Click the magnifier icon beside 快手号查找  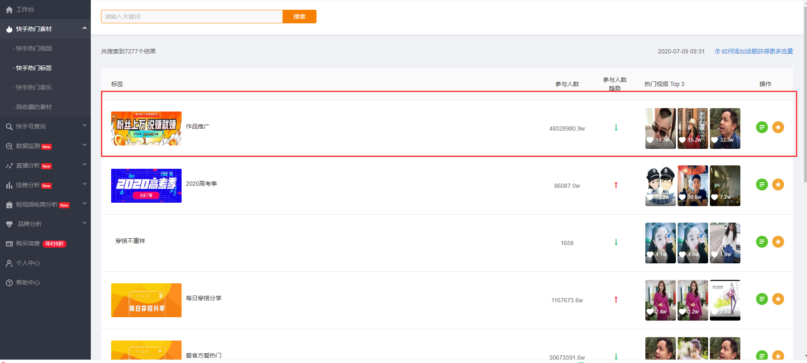click(9, 126)
